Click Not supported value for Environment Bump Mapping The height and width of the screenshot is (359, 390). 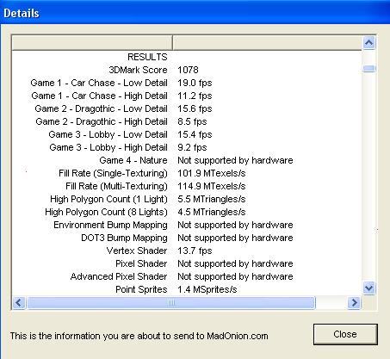[x=235, y=225]
